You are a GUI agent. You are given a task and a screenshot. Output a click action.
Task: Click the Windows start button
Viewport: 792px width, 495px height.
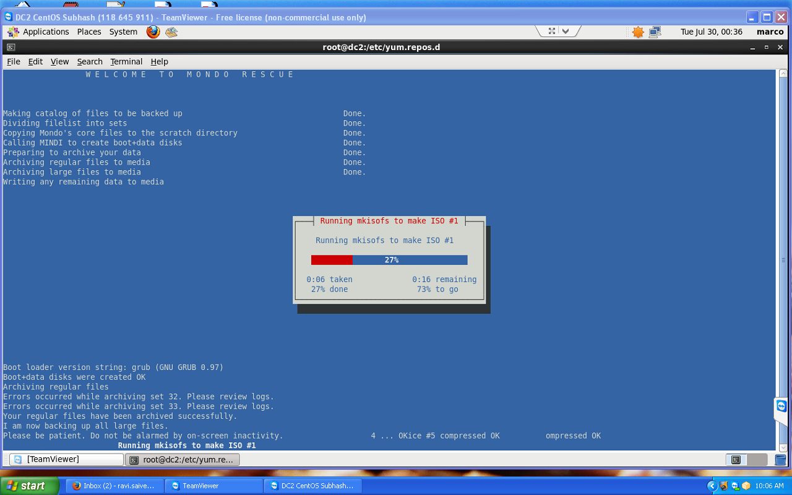[30, 486]
